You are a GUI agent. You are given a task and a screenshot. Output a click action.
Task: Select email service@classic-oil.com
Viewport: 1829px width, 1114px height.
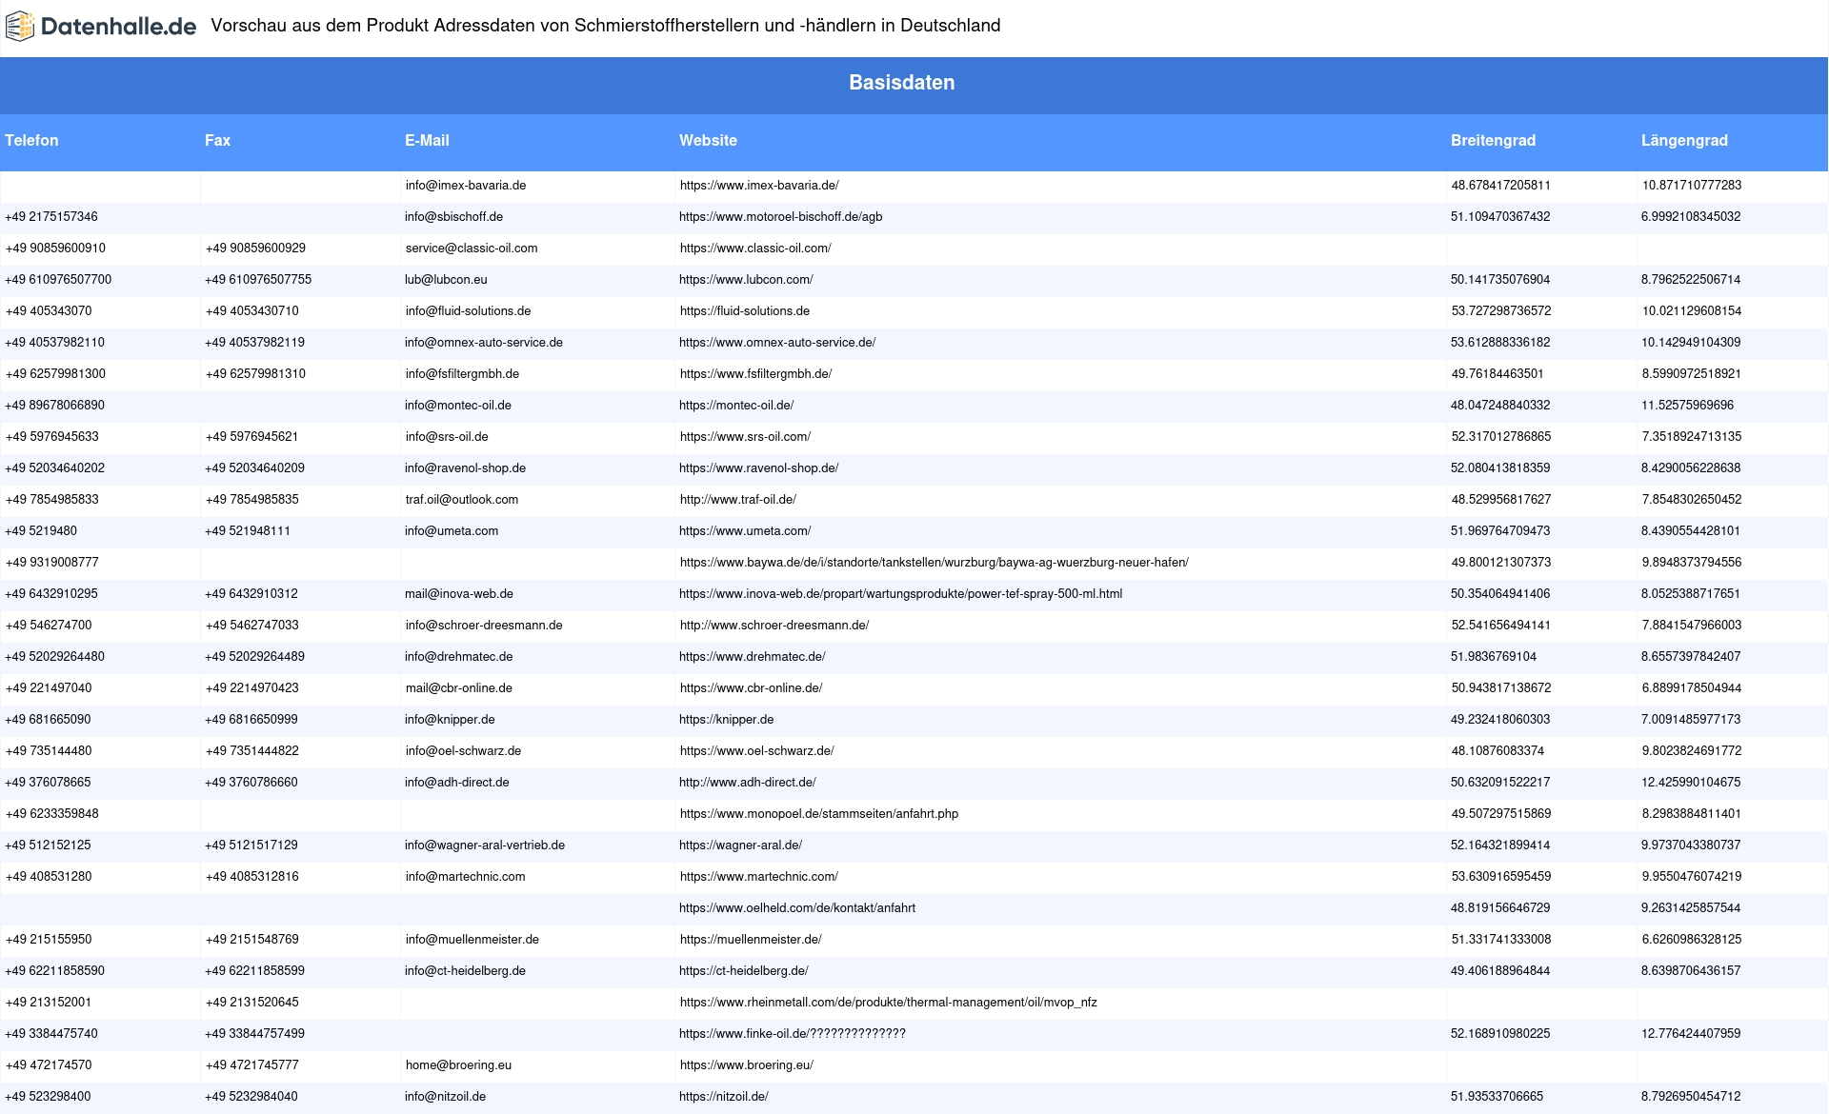pyautogui.click(x=472, y=249)
